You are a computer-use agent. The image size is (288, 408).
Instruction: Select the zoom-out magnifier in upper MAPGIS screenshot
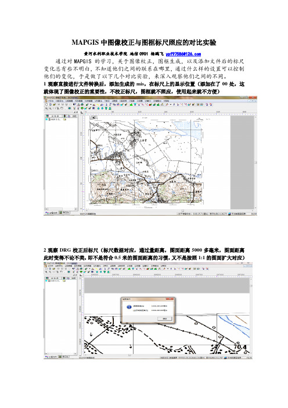(50, 109)
